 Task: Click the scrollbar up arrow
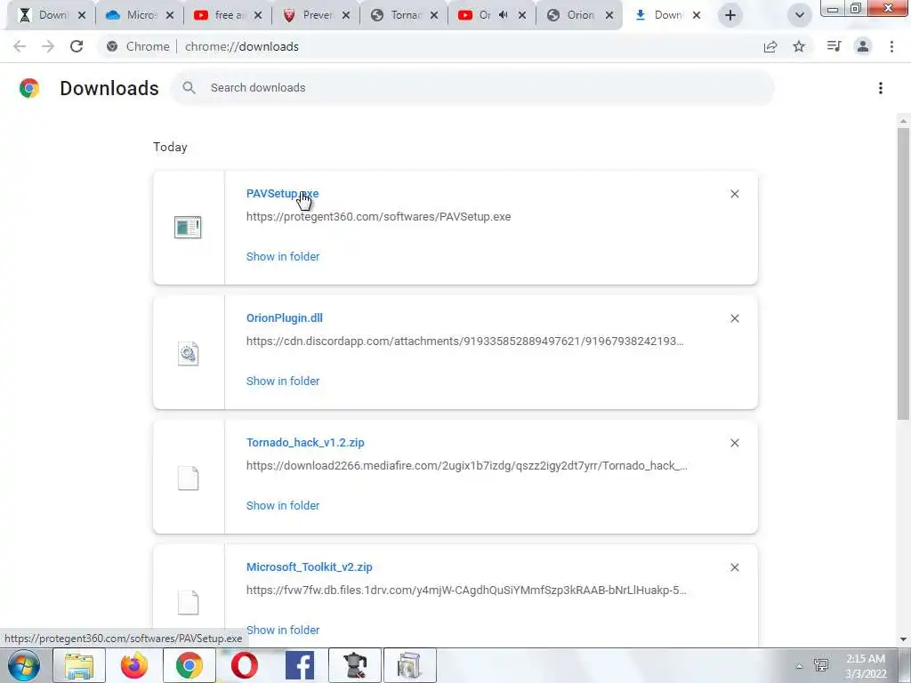coord(903,121)
